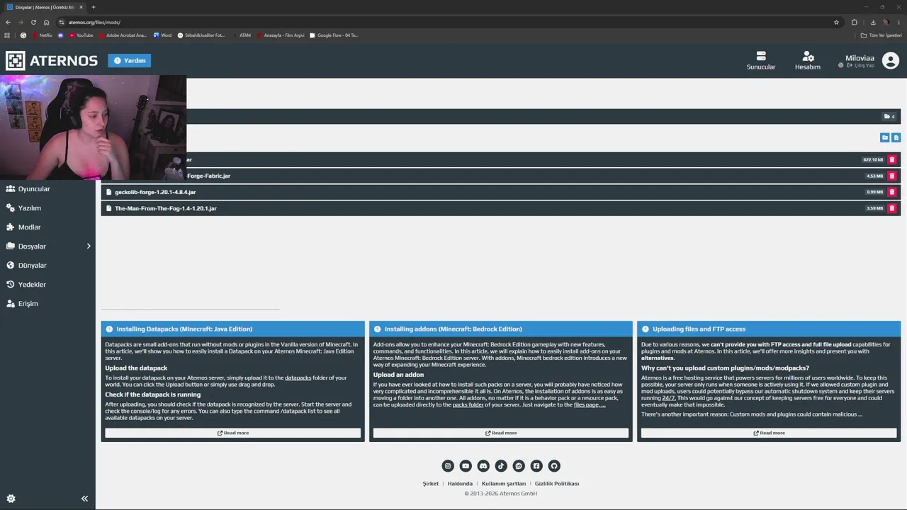Follow the 24/7 link
The width and height of the screenshot is (907, 510).
coord(668,398)
